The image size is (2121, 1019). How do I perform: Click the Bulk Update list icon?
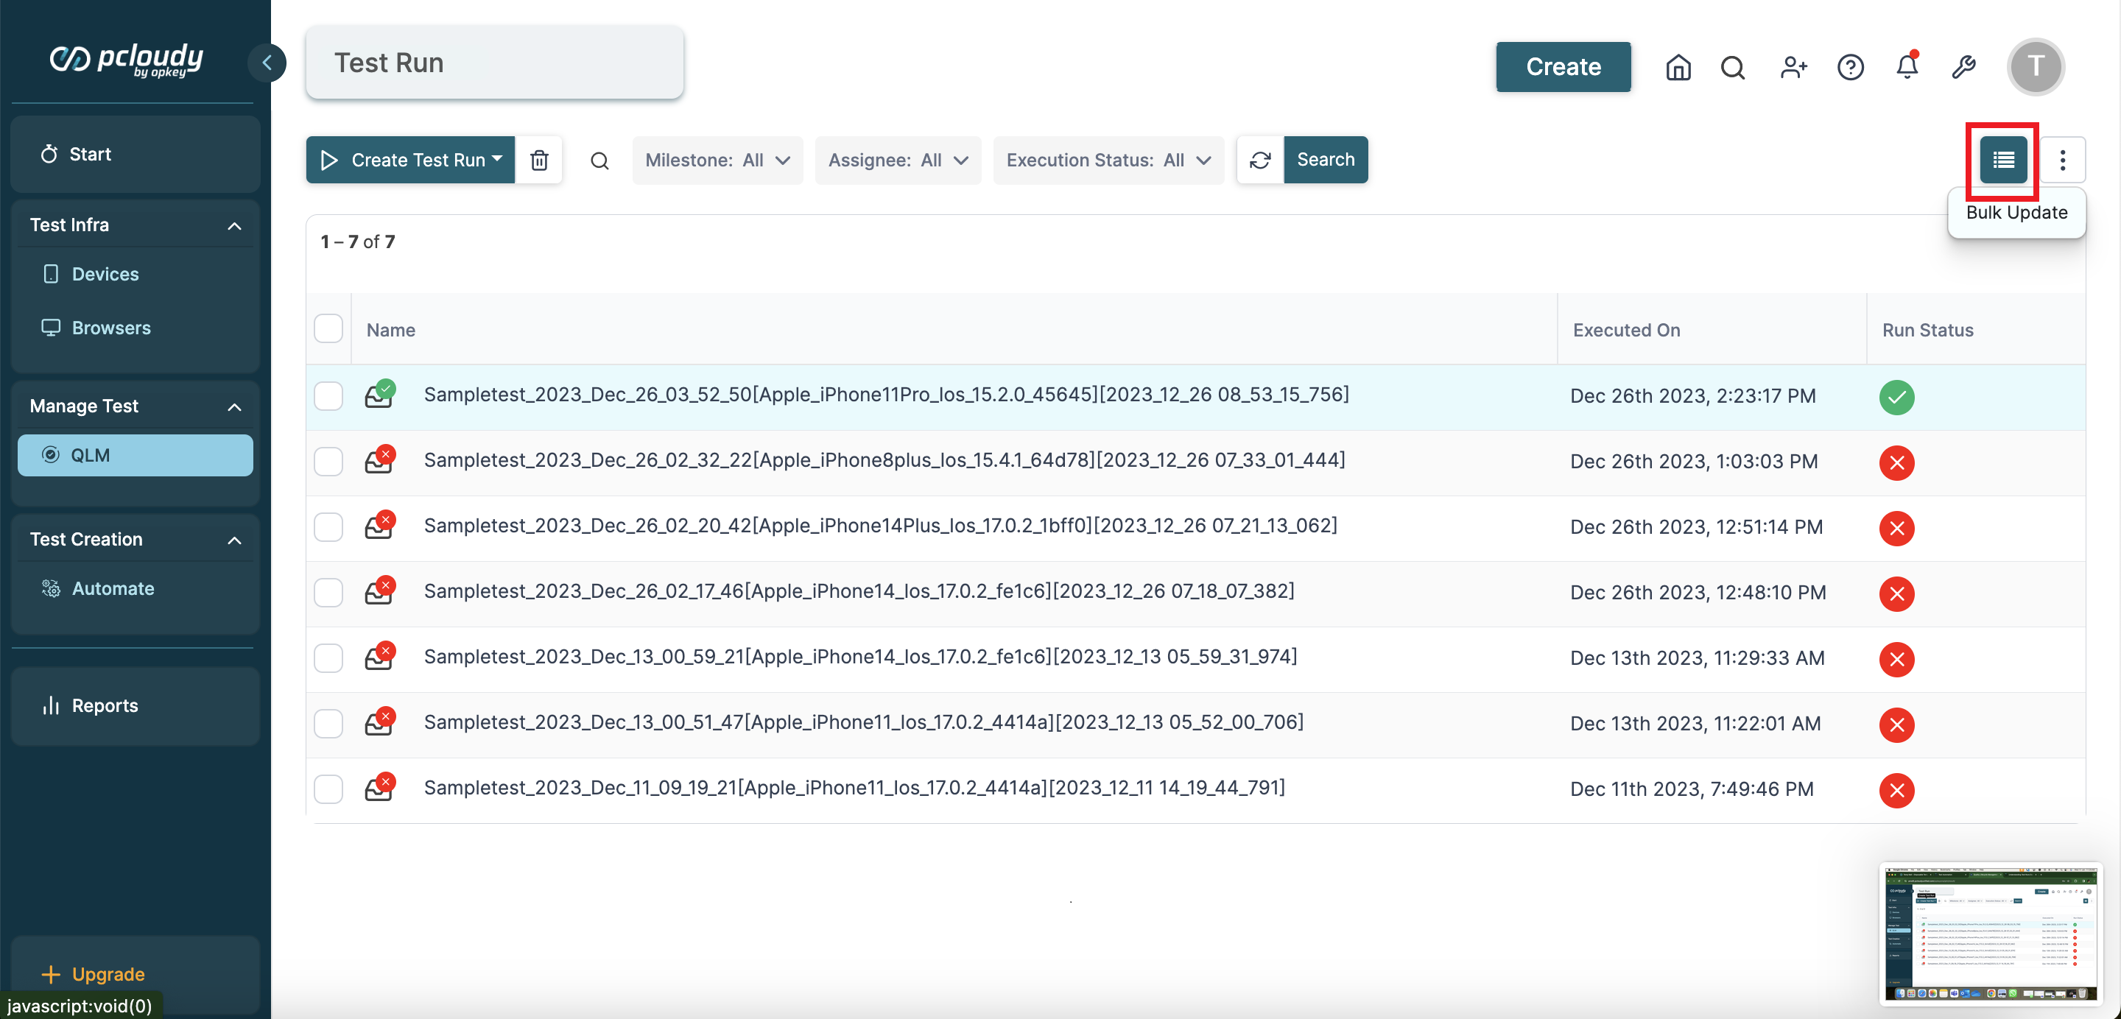[2003, 160]
